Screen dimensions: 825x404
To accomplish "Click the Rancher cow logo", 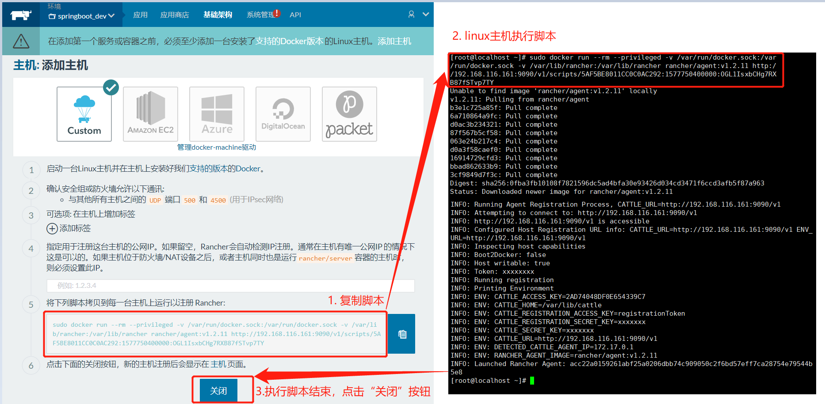I will (21, 15).
